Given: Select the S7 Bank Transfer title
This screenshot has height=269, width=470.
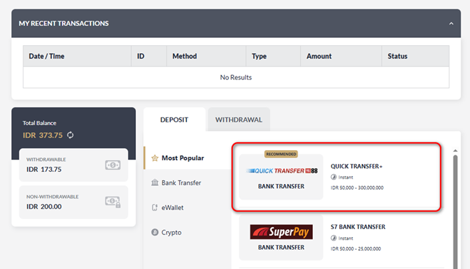Looking at the screenshot, I should 357,227.
